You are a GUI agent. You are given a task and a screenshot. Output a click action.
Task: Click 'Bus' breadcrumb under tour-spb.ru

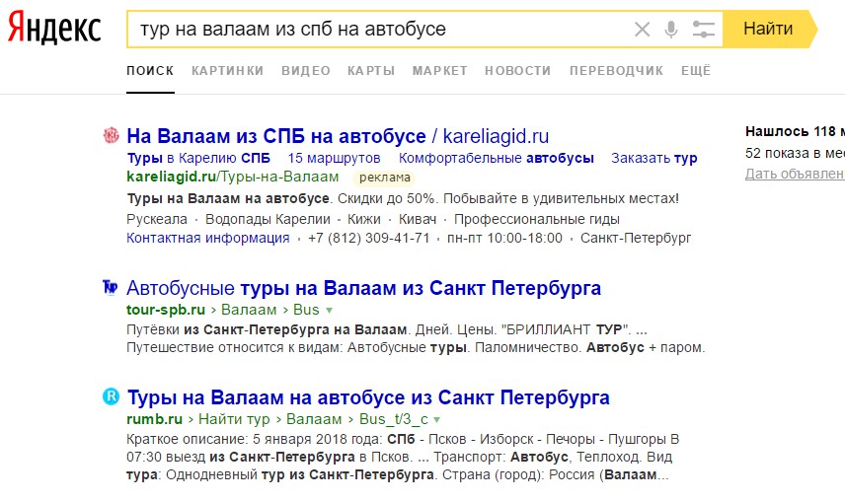tap(306, 310)
